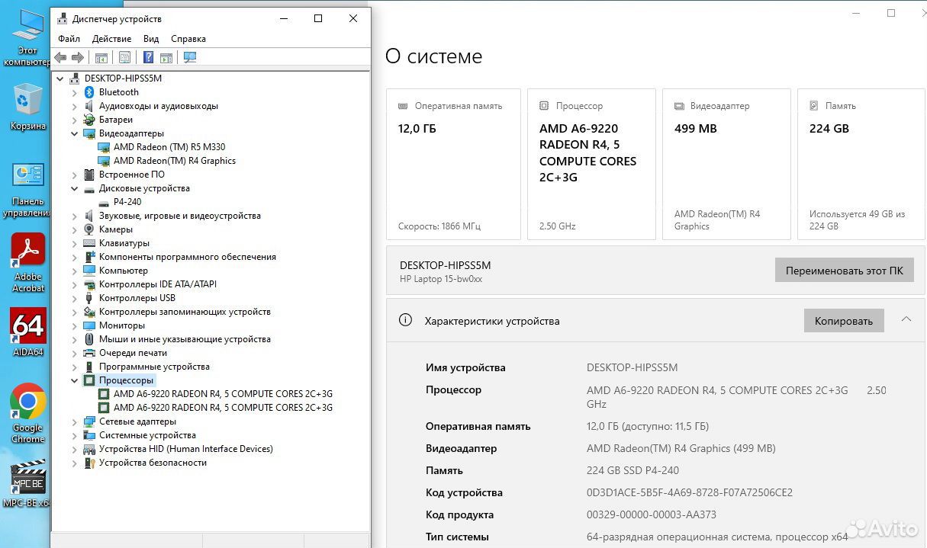Expand the Сетевые адаптеры node
This screenshot has width=927, height=548.
tap(74, 421)
